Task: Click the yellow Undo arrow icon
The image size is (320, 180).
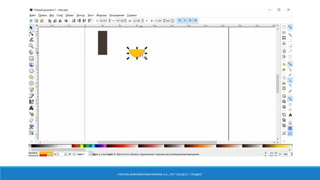Action: [284, 64]
